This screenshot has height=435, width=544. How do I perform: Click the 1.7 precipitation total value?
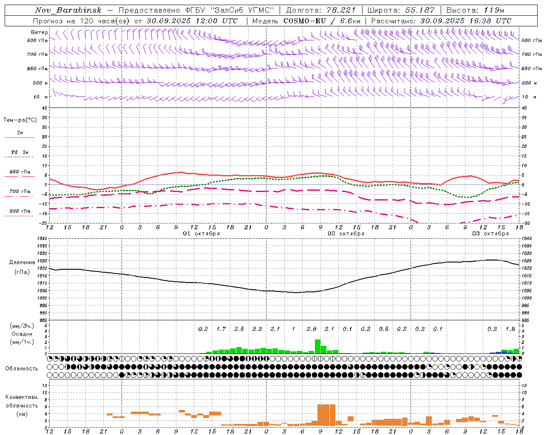(221, 329)
